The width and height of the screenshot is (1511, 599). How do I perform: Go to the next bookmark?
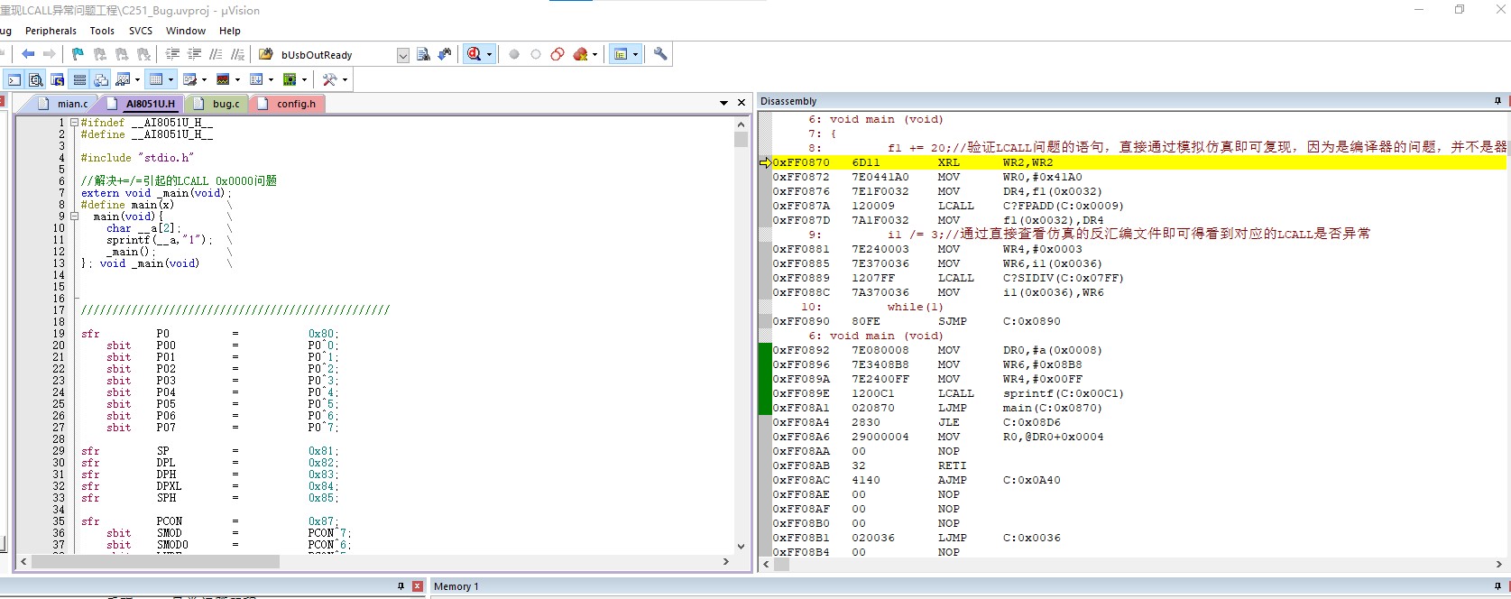point(122,54)
